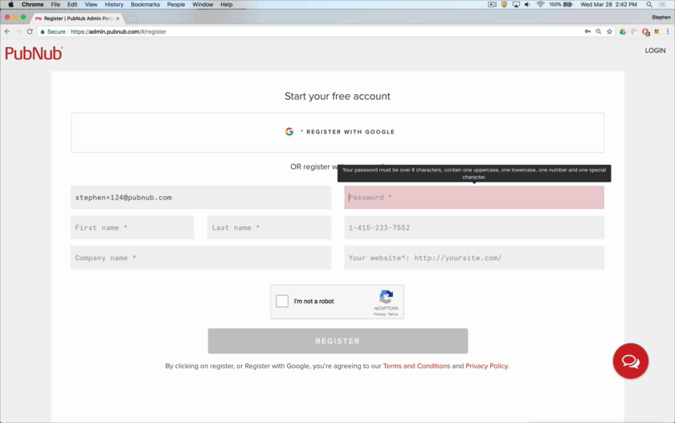
Task: Open the Chrome menu
Action: coord(33,4)
